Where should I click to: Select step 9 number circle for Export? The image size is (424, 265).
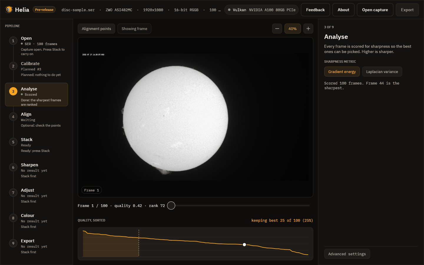13,243
